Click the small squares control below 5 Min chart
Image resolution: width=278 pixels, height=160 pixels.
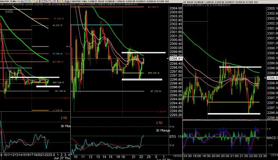click(177, 156)
